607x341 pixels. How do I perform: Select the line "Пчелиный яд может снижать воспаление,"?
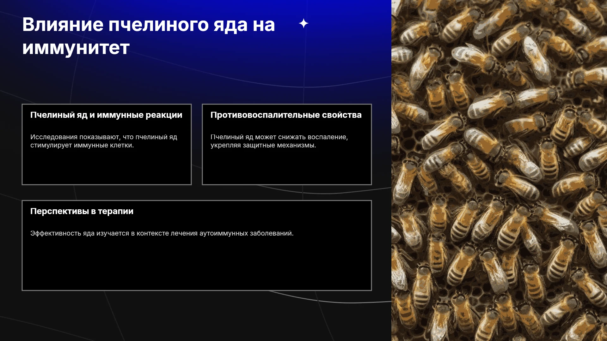(279, 137)
